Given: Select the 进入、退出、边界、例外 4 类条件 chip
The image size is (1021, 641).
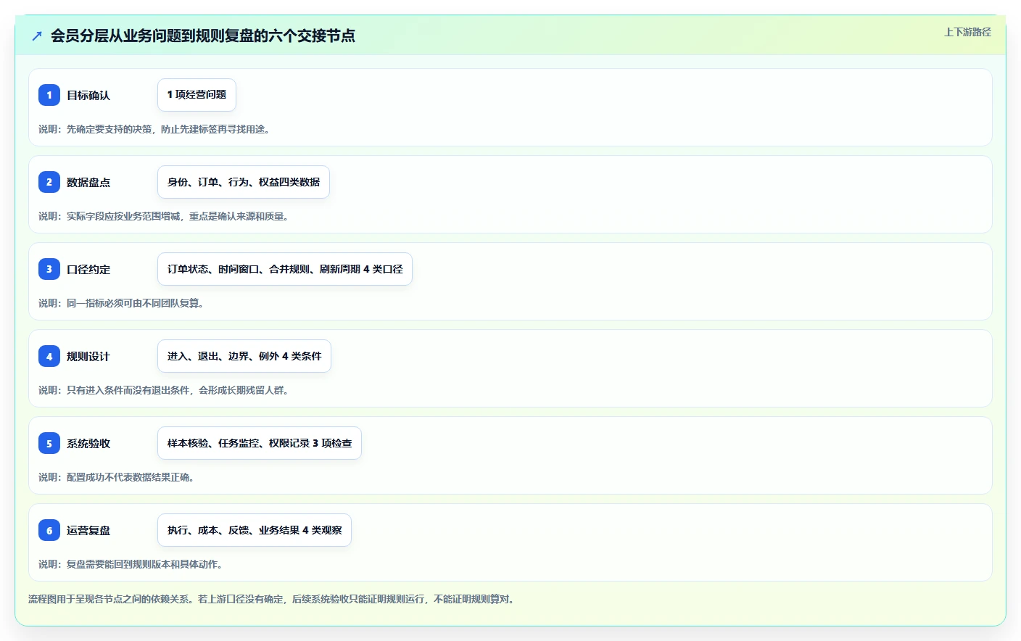Looking at the screenshot, I should coord(244,356).
